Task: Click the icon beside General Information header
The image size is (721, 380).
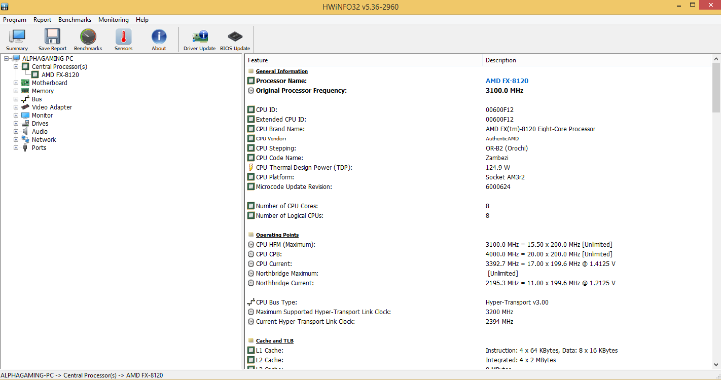Action: [x=250, y=71]
